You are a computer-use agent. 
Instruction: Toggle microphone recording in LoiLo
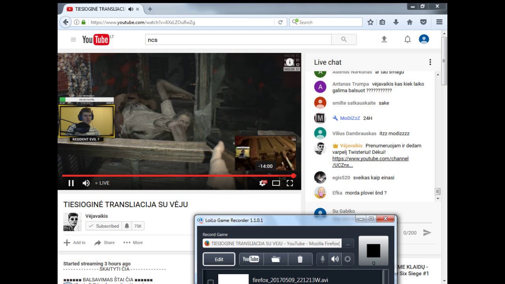coord(323,259)
